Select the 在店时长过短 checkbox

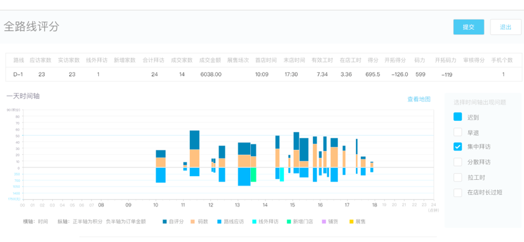point(458,192)
